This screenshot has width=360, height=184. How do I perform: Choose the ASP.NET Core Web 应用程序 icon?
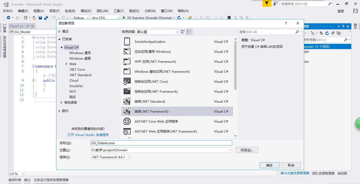pos(127,121)
